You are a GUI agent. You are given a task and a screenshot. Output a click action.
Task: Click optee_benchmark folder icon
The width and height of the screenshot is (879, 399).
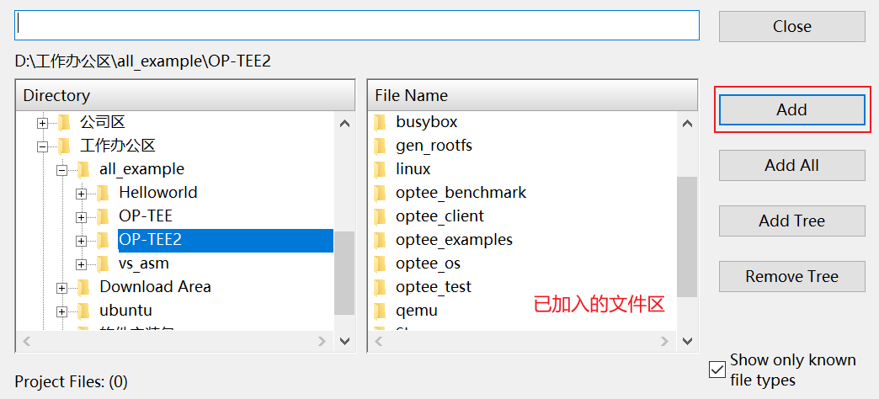tap(380, 193)
